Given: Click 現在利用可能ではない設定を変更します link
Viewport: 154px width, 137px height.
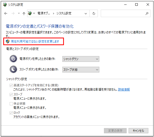Looking at the screenshot, I should click(x=35, y=41).
